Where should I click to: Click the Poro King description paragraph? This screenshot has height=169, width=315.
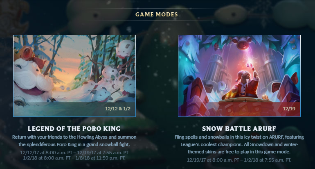[74, 141]
